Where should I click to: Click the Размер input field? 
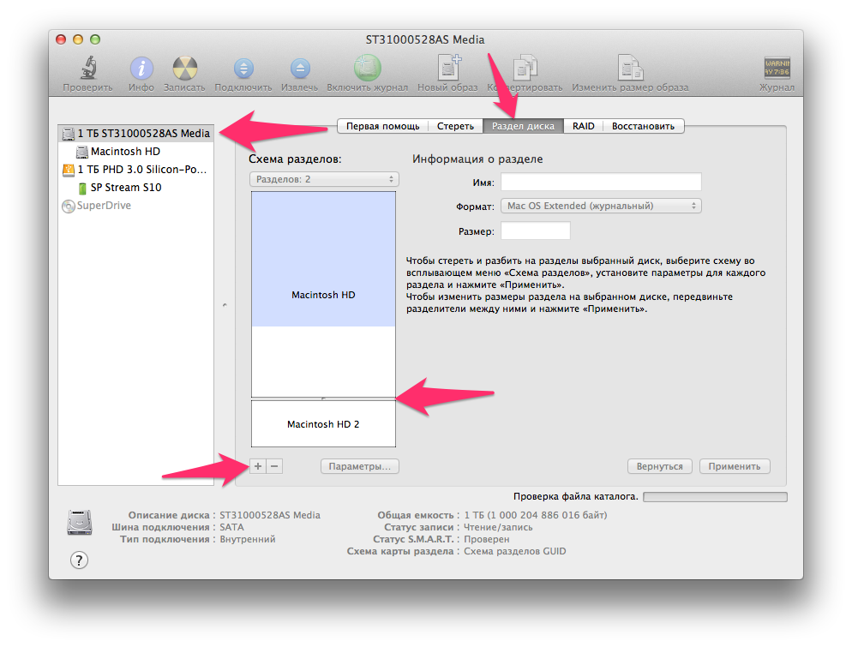click(535, 231)
